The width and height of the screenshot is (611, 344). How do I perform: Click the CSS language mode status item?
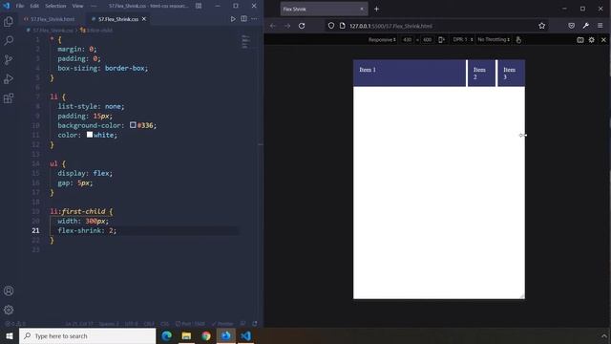click(165, 324)
